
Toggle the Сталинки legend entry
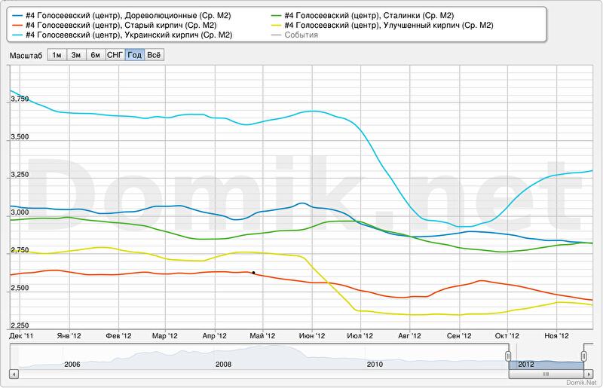pos(369,15)
